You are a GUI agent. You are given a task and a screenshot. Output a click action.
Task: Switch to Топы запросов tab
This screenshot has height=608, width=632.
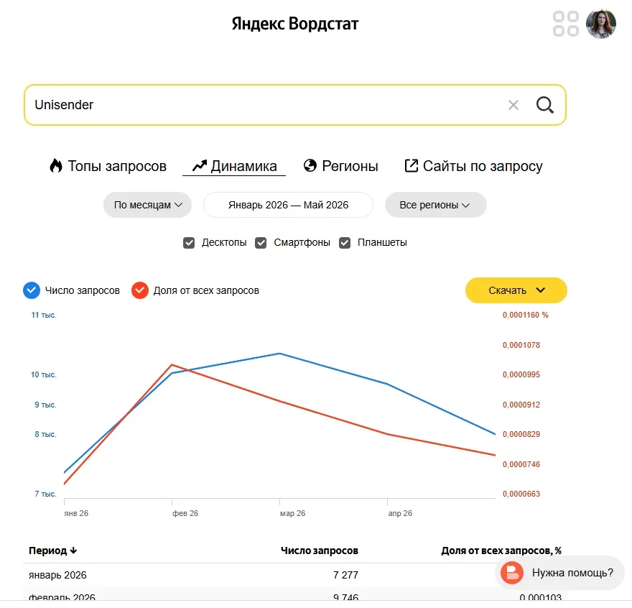[108, 166]
